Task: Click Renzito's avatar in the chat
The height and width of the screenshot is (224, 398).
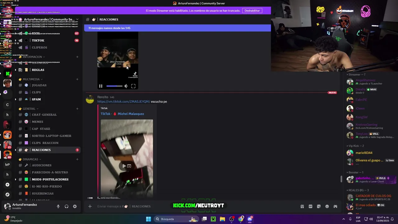Action: [90, 99]
